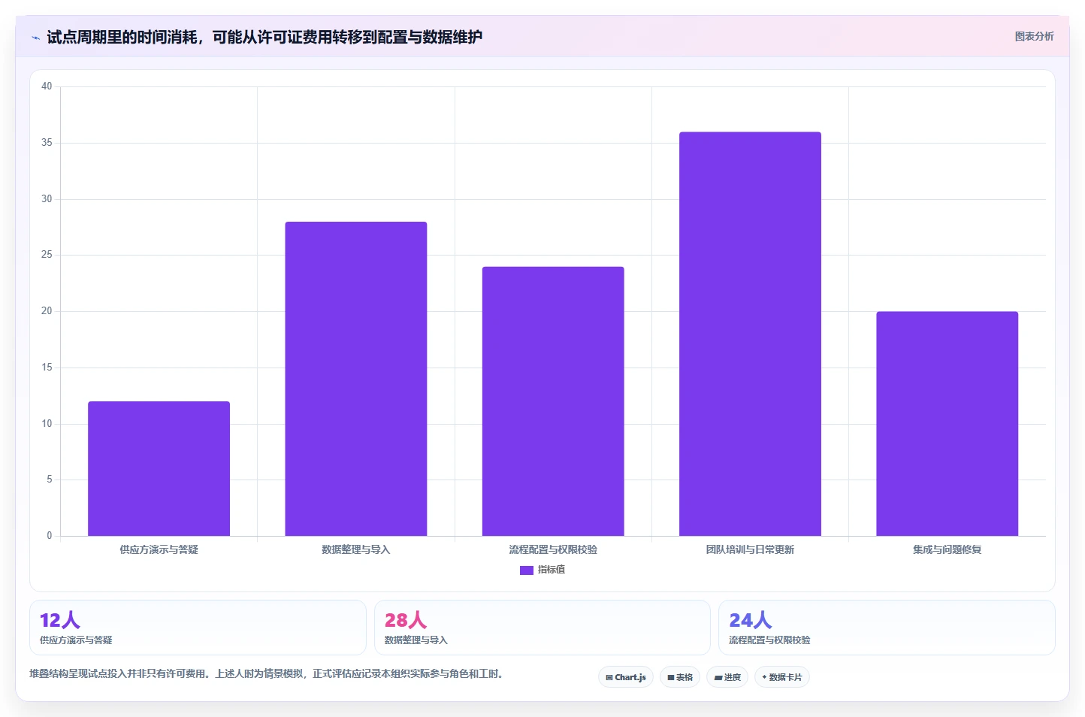
Task: Click the 表格 tag icon
Action: (671, 678)
